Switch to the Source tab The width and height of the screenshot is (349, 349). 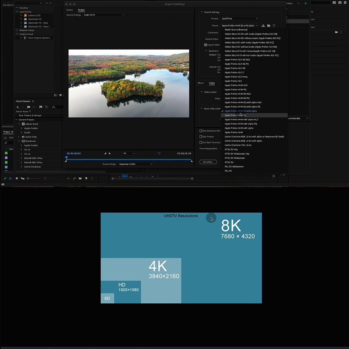[x=70, y=10]
